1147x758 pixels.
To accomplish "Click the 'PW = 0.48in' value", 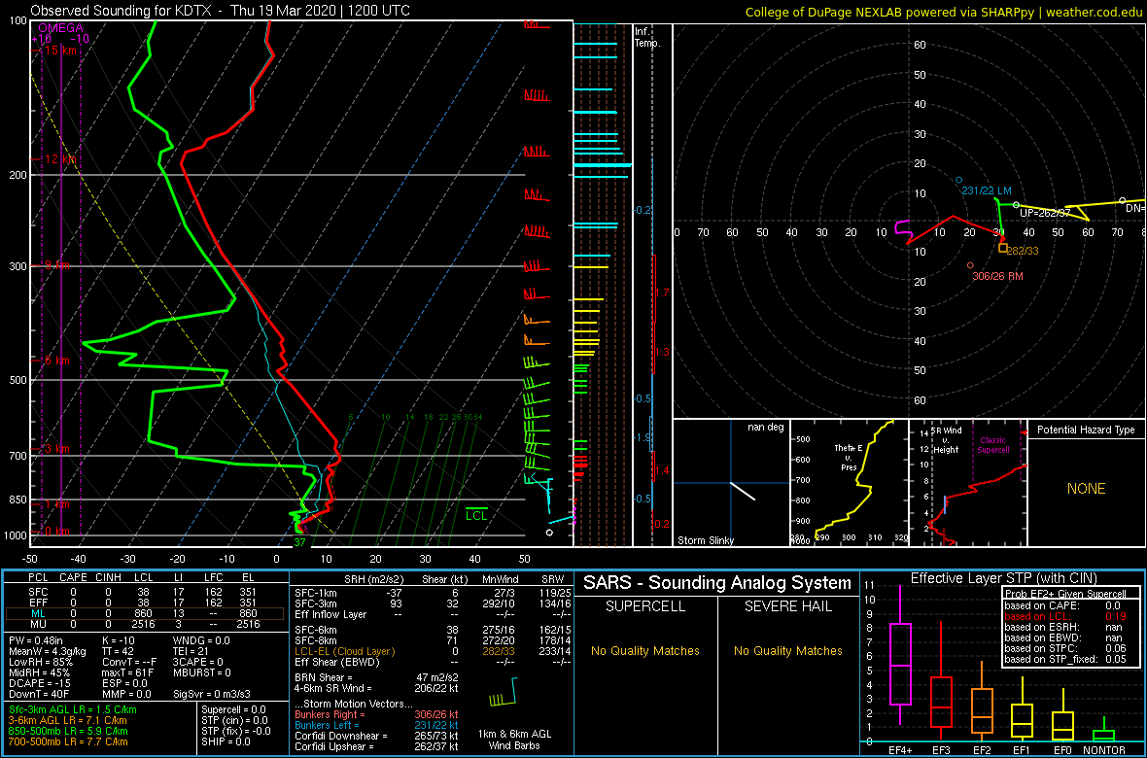I will pyautogui.click(x=37, y=639).
